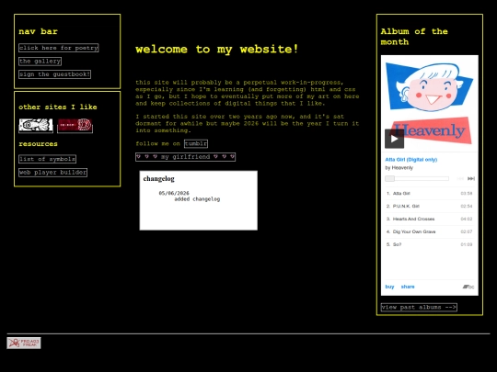Open the 'web player builder' resource

[x=53, y=173]
